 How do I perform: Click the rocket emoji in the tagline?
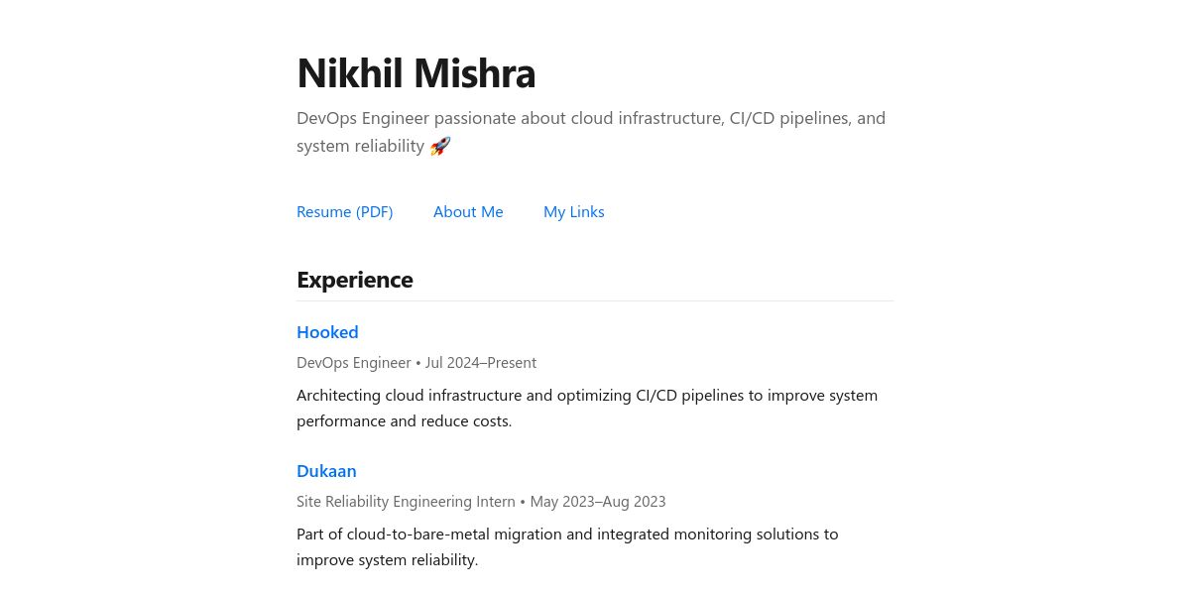[440, 146]
